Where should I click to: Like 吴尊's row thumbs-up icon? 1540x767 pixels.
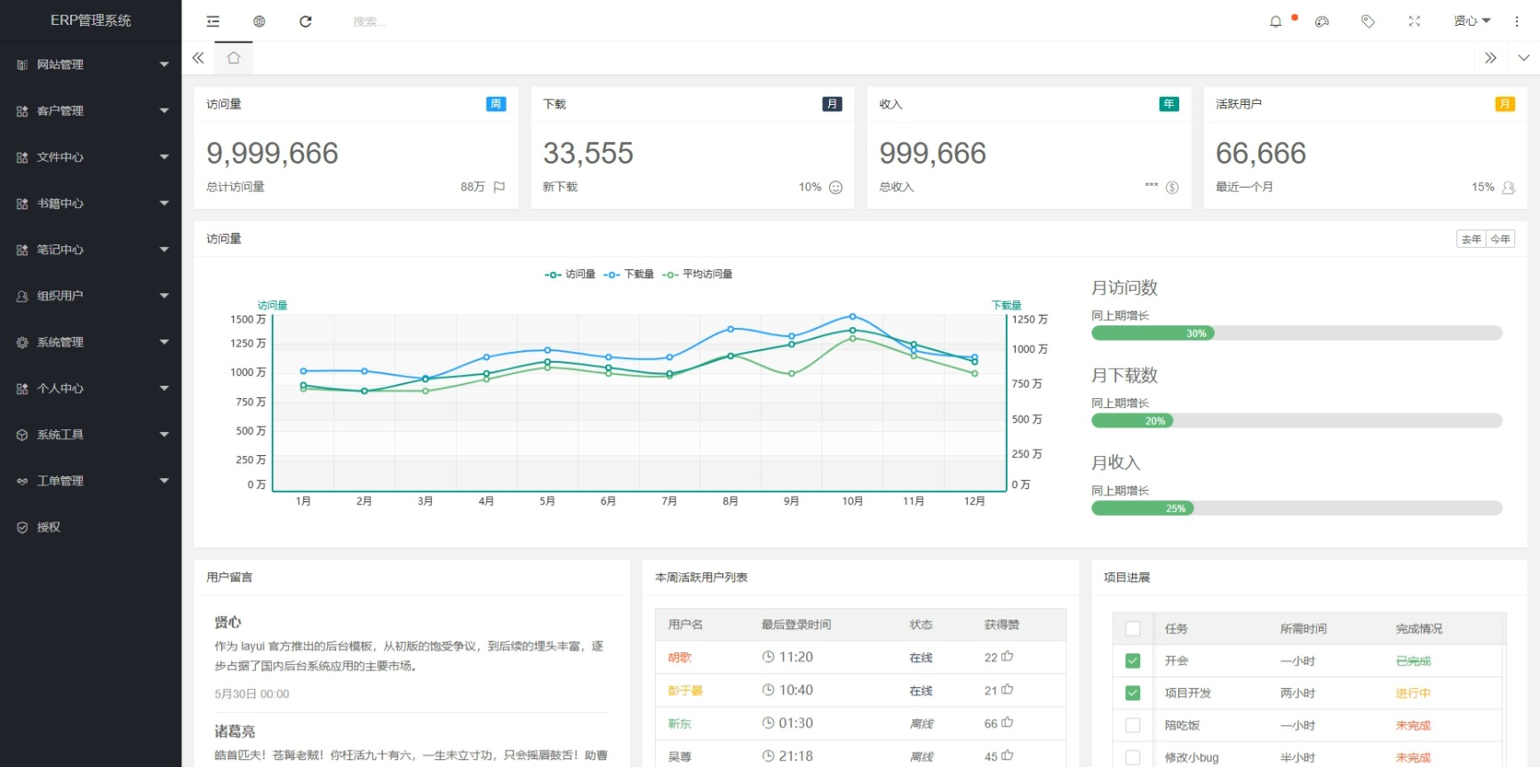[x=1007, y=755]
